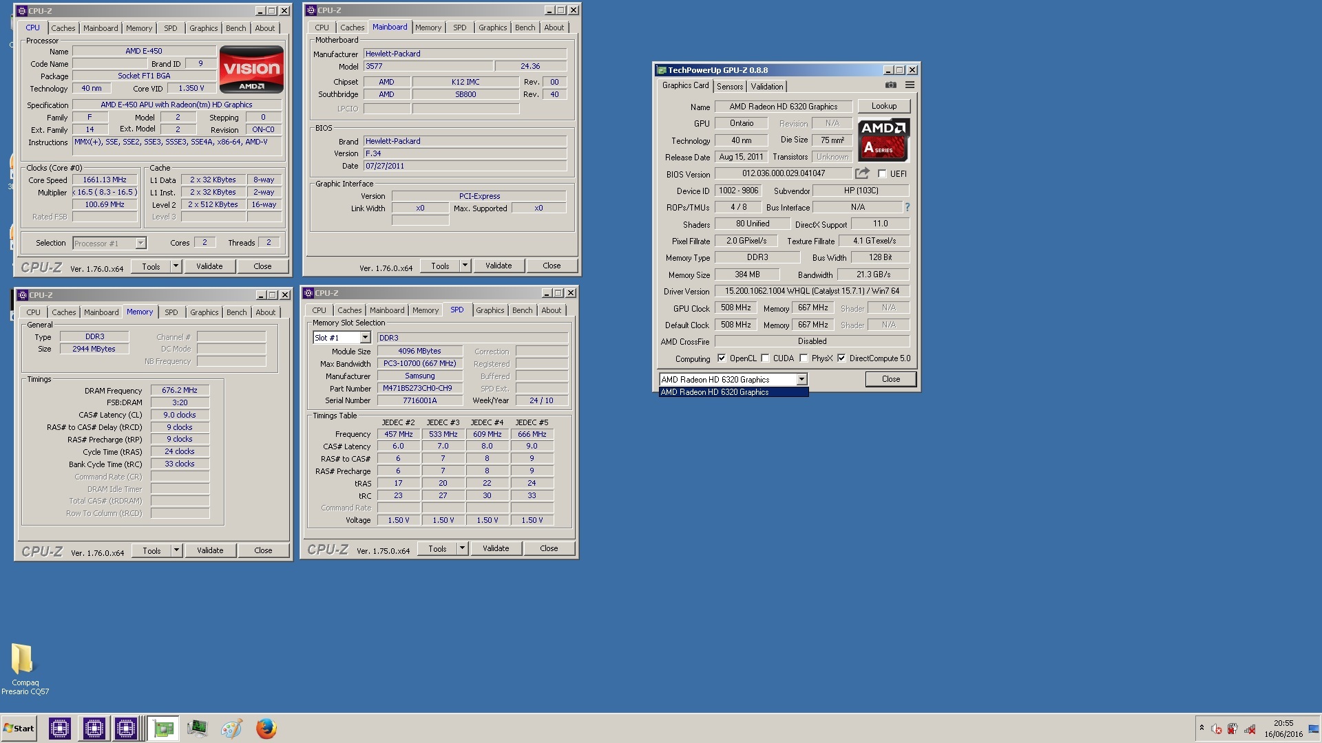This screenshot has height=743, width=1322.
Task: Take GPU-Z screenshot with camera icon
Action: tap(890, 85)
